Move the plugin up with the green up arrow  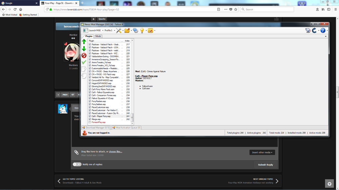pos(84,41)
